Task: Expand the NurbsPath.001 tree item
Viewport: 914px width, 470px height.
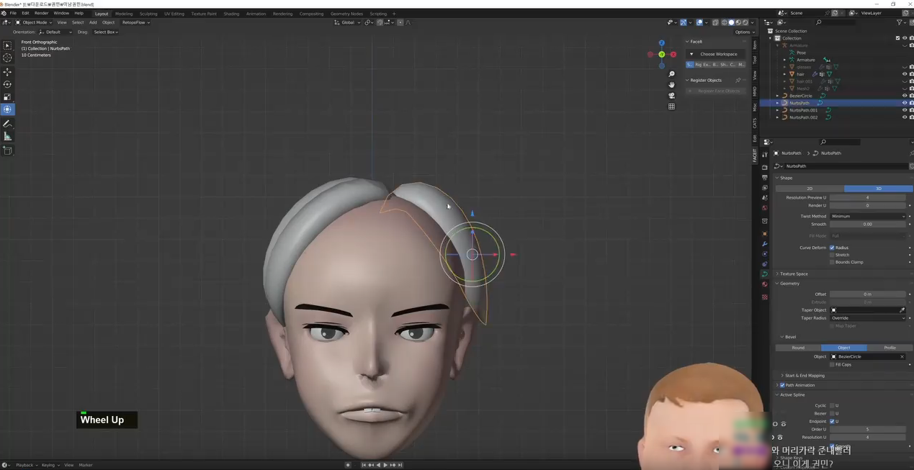Action: (777, 110)
